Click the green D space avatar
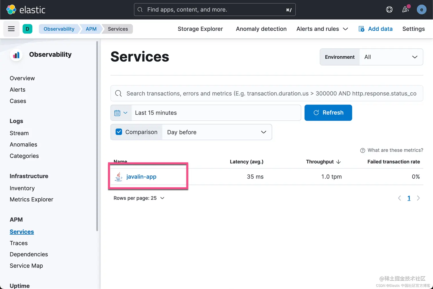Screen dimensions: 433x289 pos(27,29)
